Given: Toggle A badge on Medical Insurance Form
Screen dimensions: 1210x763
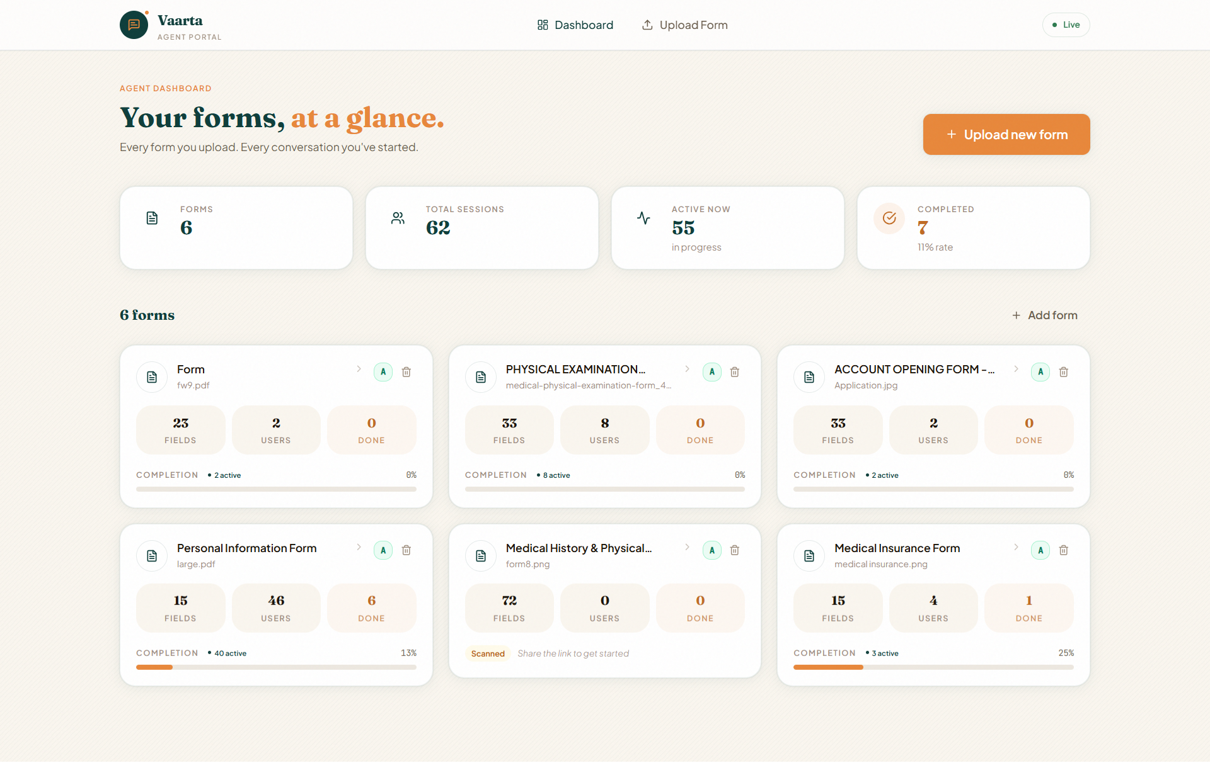Looking at the screenshot, I should click(1040, 550).
